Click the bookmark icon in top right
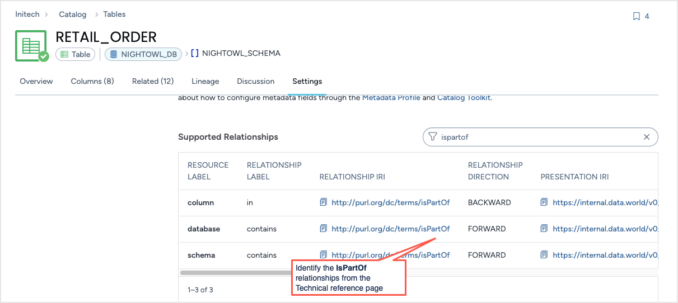The width and height of the screenshot is (678, 303). pos(636,16)
